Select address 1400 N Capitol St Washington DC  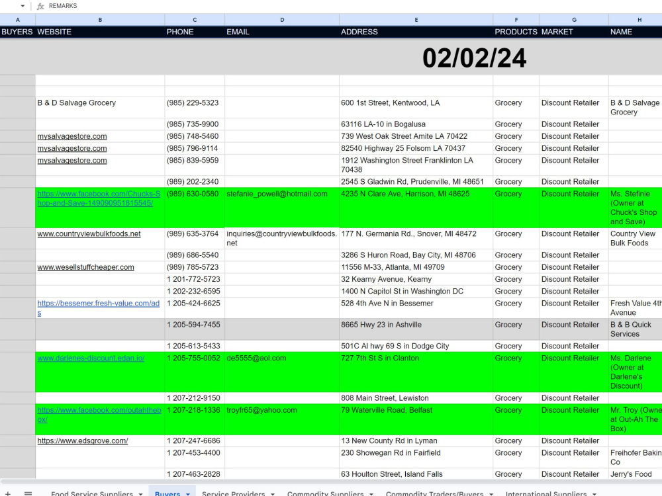[416, 292]
